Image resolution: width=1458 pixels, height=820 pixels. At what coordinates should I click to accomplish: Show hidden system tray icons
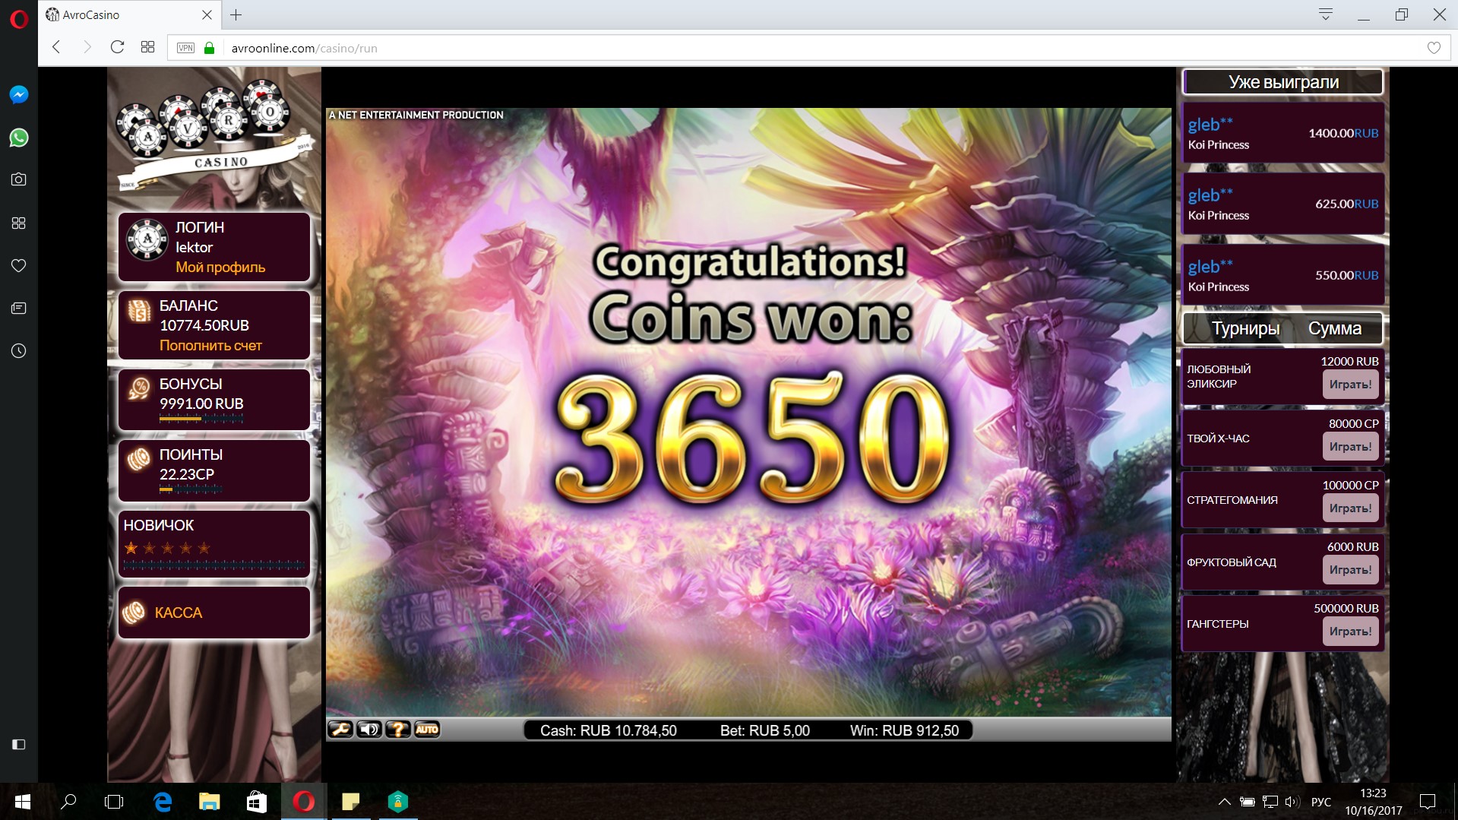pyautogui.click(x=1225, y=802)
